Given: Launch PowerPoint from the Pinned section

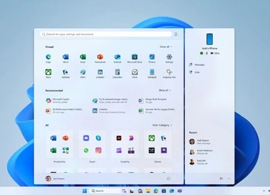Looking at the screenshot, I should (x=100, y=58).
